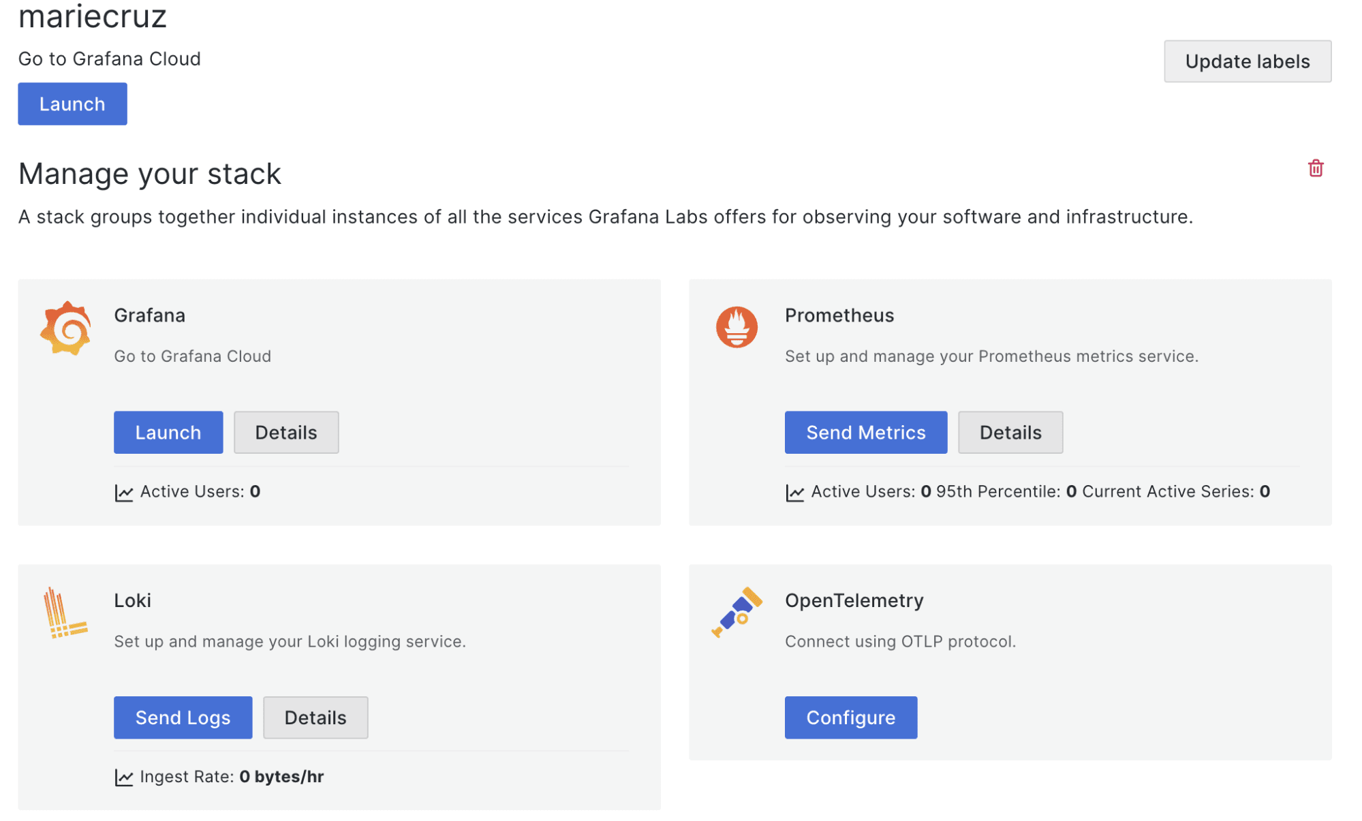Viewport: 1362px width, 821px height.
Task: Click the Active Users chart icon under Grafana
Action: pos(123,491)
